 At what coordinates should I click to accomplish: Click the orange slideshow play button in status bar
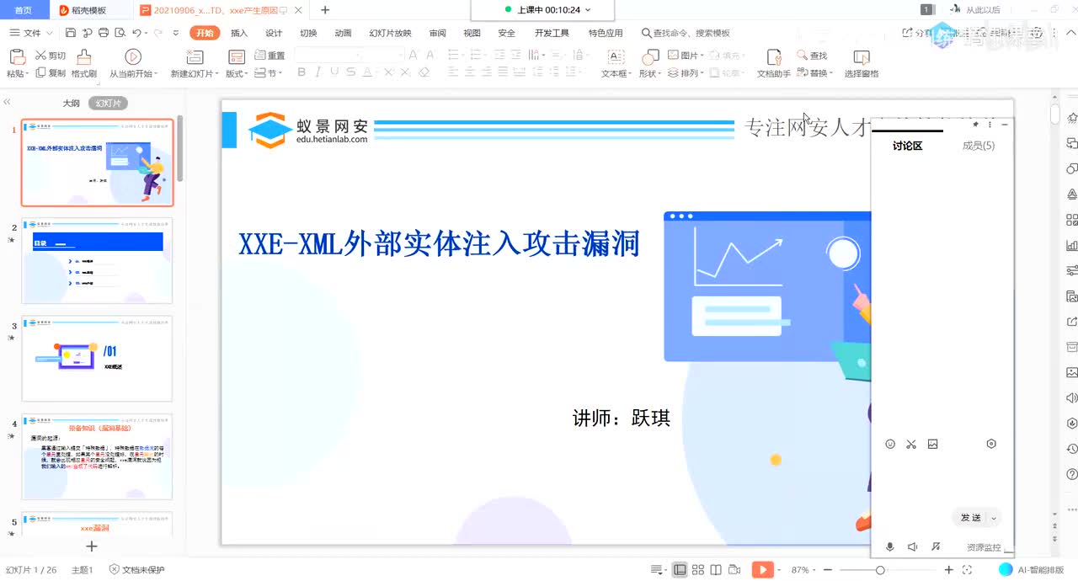tap(762, 570)
